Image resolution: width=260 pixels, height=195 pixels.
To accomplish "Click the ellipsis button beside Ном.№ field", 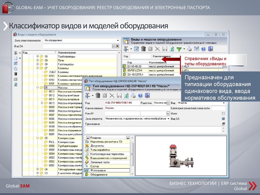I will point(168,113).
